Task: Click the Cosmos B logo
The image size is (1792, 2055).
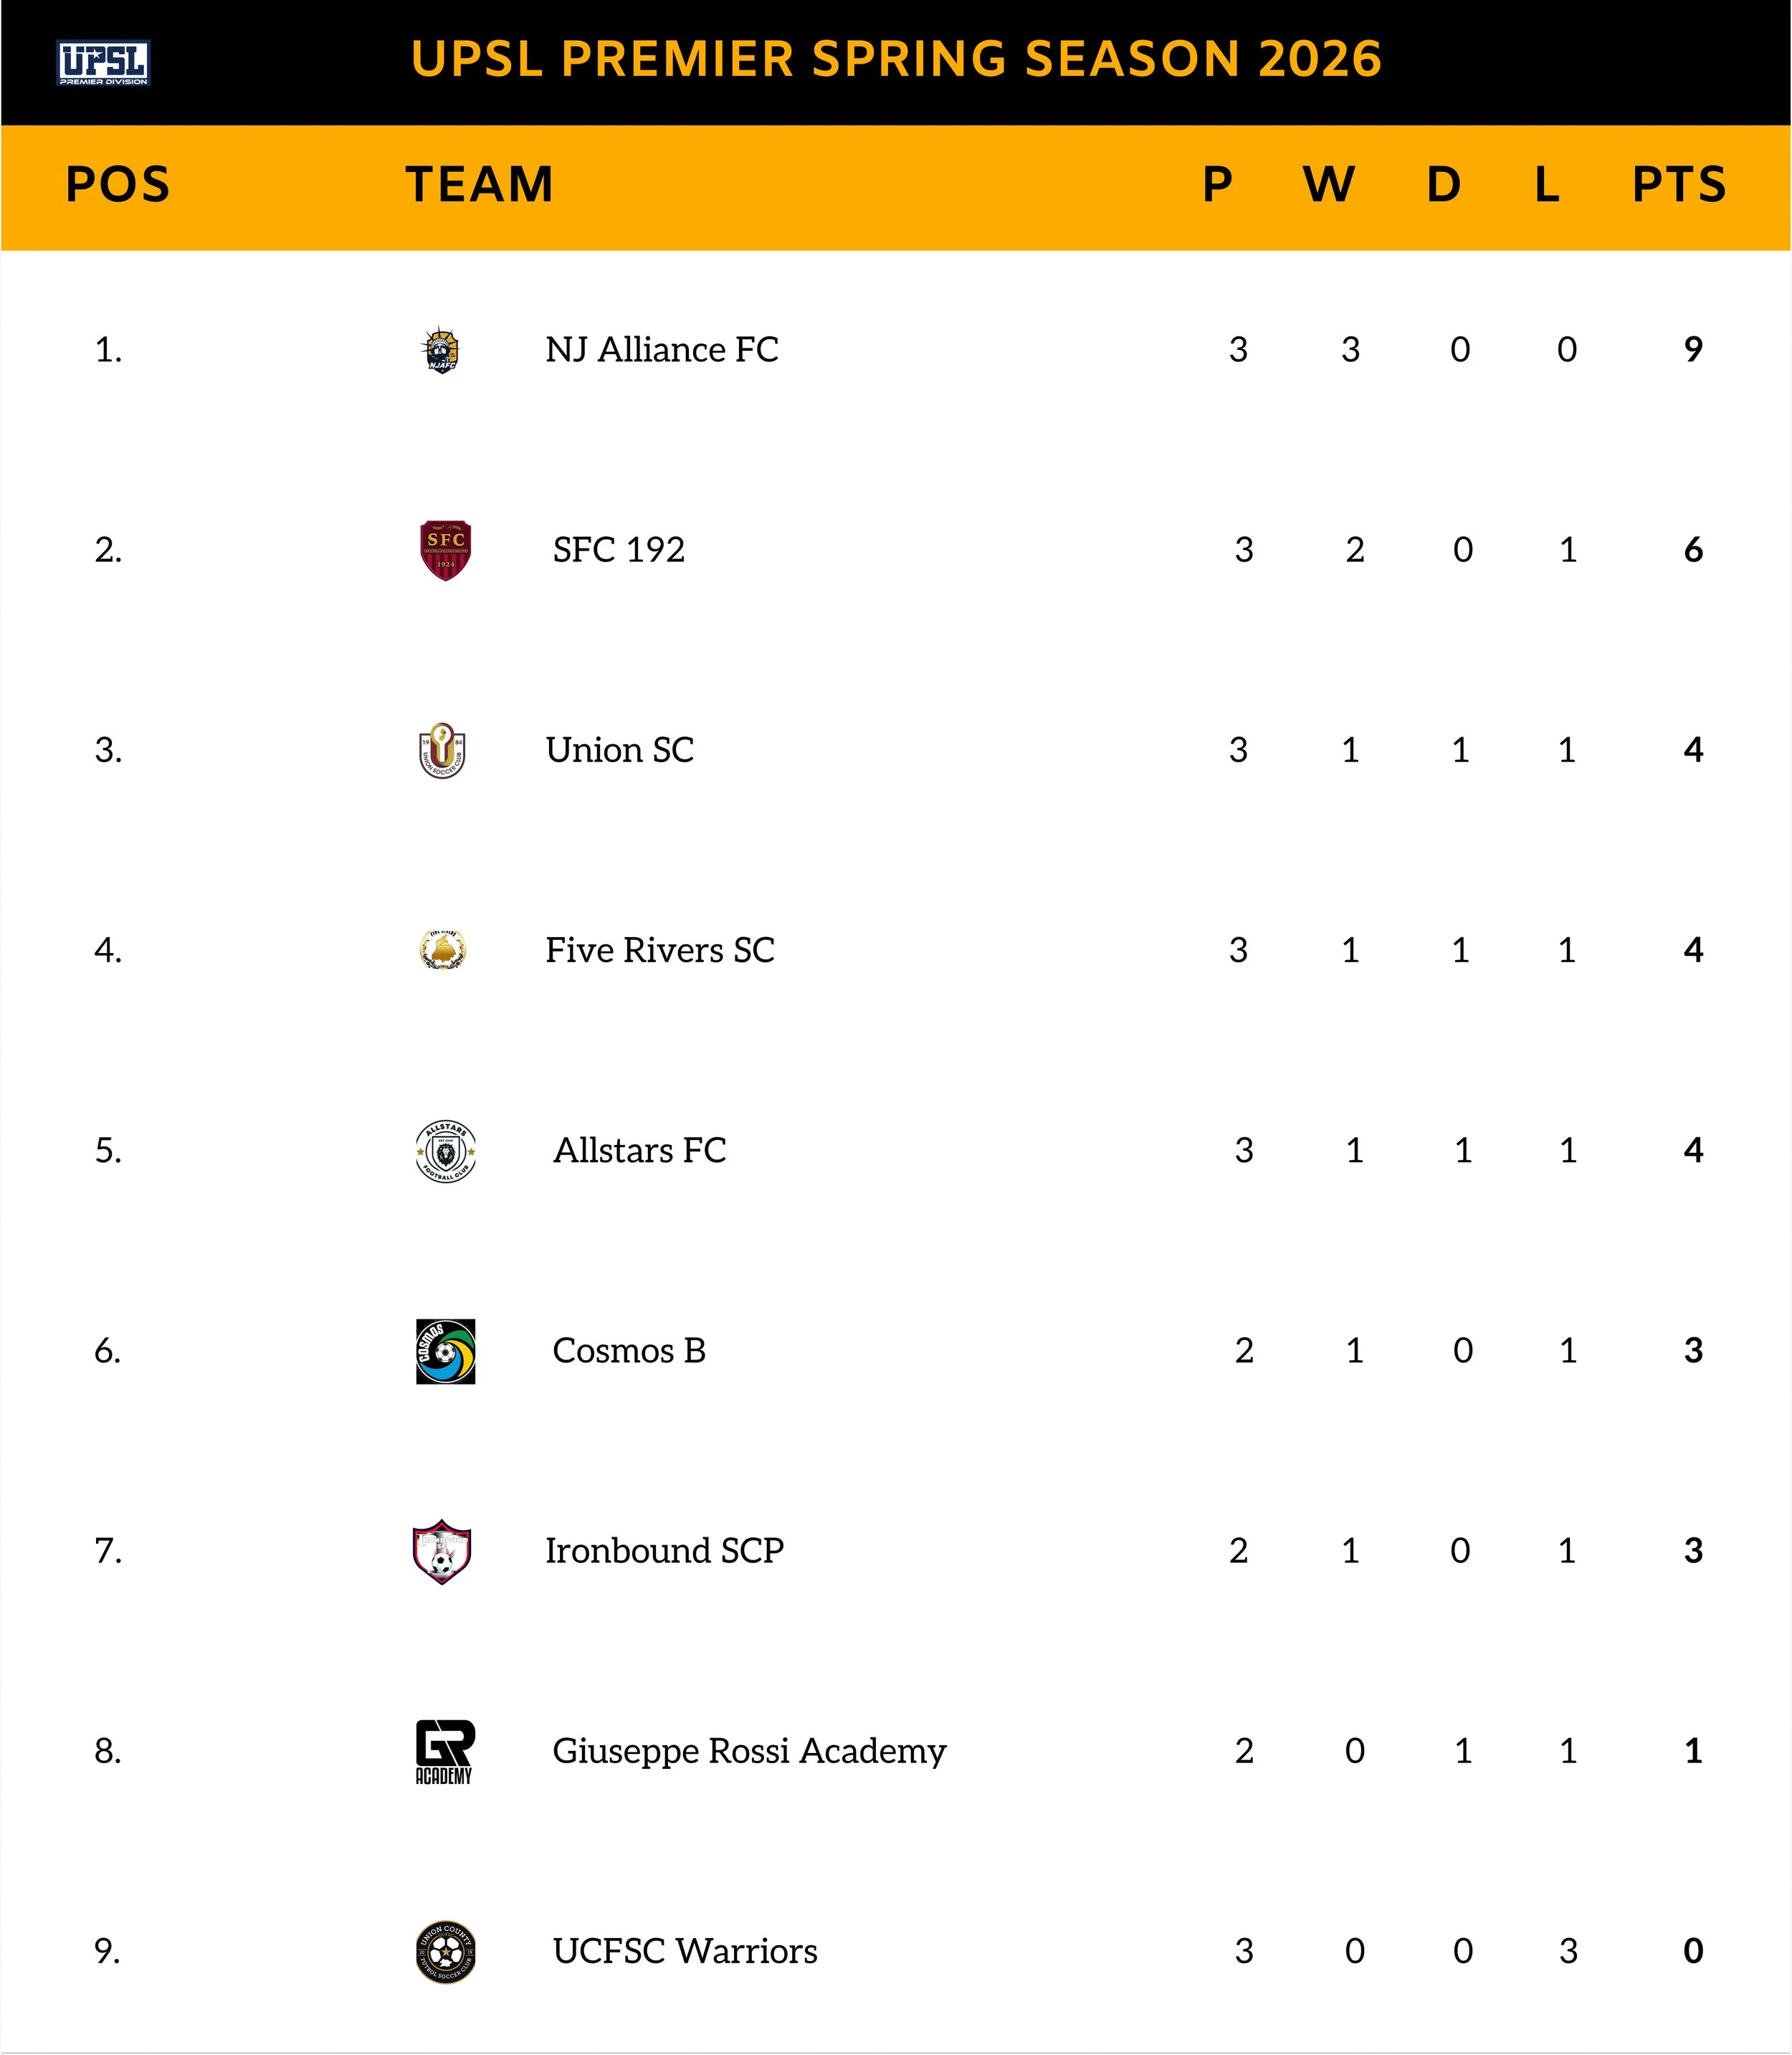Action: coord(445,1352)
